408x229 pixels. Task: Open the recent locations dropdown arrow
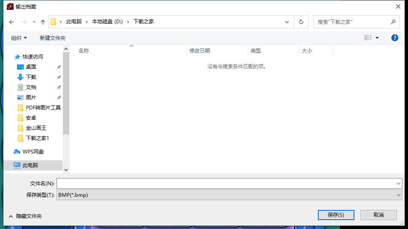(34, 22)
